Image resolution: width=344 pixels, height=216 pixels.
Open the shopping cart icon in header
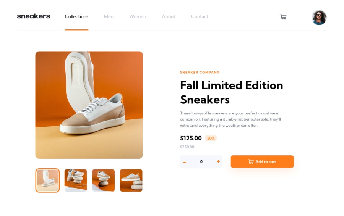[283, 17]
